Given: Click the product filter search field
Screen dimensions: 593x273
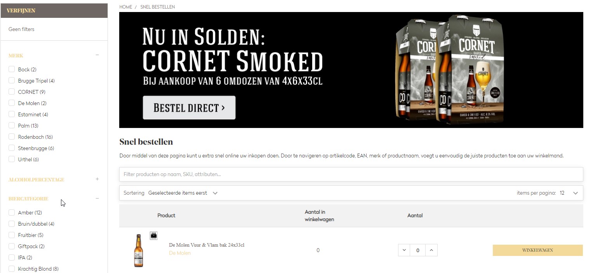Looking at the screenshot, I should (x=351, y=174).
